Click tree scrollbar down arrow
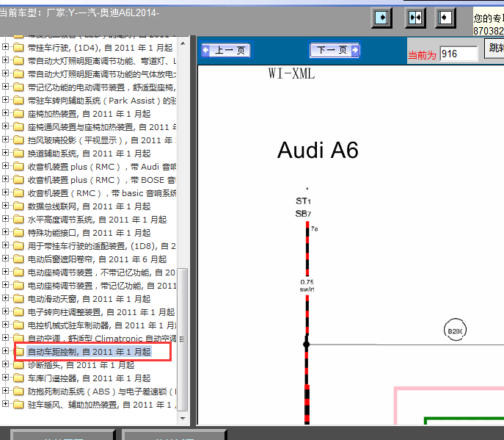504x440 pixels. (x=183, y=418)
